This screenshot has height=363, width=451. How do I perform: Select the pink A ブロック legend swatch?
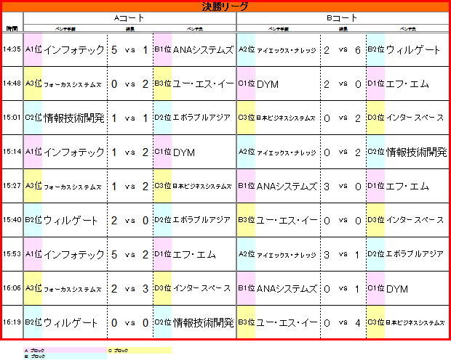[x=65, y=350]
